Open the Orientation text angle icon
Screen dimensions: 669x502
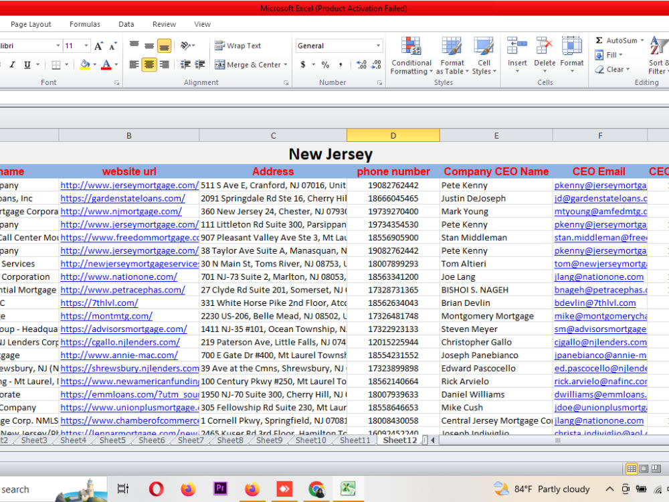point(185,46)
